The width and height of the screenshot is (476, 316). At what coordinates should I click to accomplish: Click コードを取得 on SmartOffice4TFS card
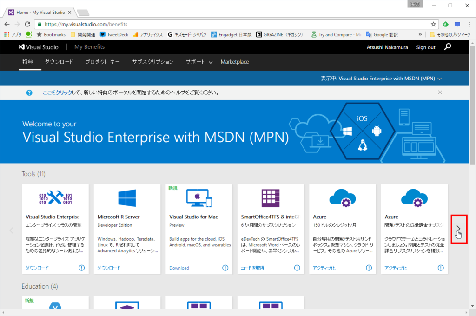click(x=252, y=268)
